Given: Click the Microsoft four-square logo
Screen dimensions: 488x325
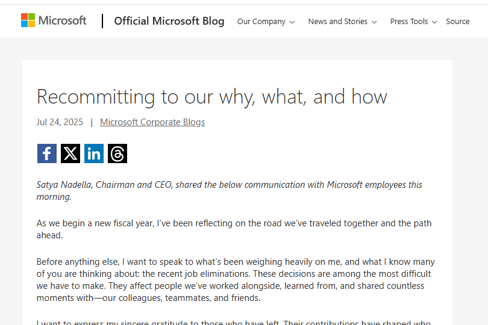Looking at the screenshot, I should [x=28, y=20].
